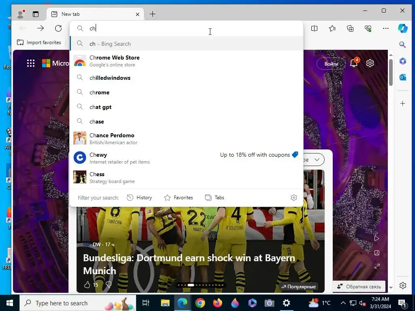Open Camera app from taskbar
The width and height of the screenshot is (415, 311).
[269, 303]
